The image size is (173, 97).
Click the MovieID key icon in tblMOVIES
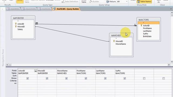(114, 41)
